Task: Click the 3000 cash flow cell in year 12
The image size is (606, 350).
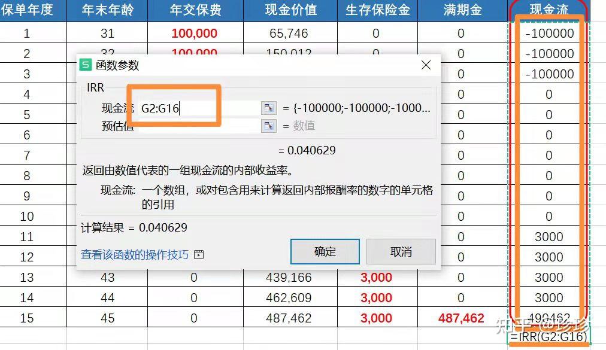Action: point(549,257)
